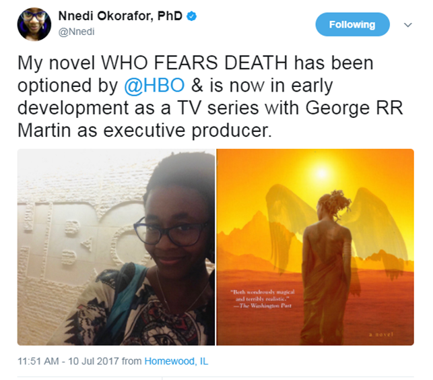Image resolution: width=433 pixels, height=380 pixels.
Task: Open the @Nnedi handle
Action: click(77, 32)
